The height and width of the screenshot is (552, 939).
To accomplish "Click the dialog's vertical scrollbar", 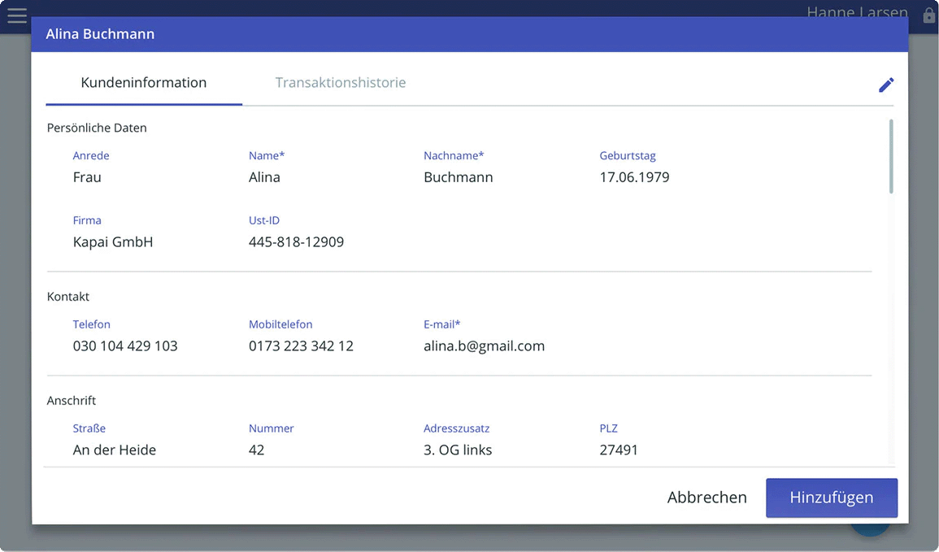I will pyautogui.click(x=891, y=156).
